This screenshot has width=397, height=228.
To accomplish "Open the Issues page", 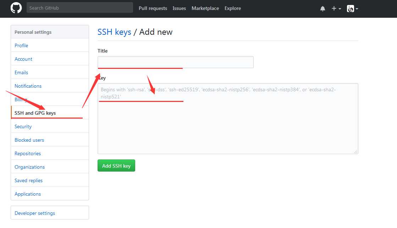I will (x=179, y=9).
